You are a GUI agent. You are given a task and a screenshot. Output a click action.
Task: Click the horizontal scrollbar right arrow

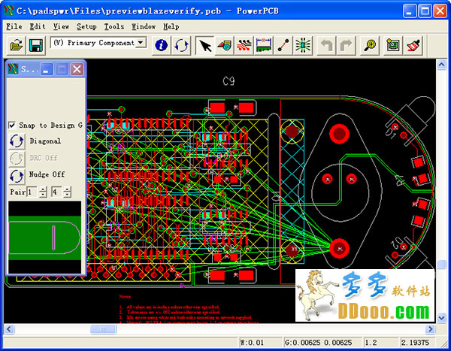[x=430, y=329]
